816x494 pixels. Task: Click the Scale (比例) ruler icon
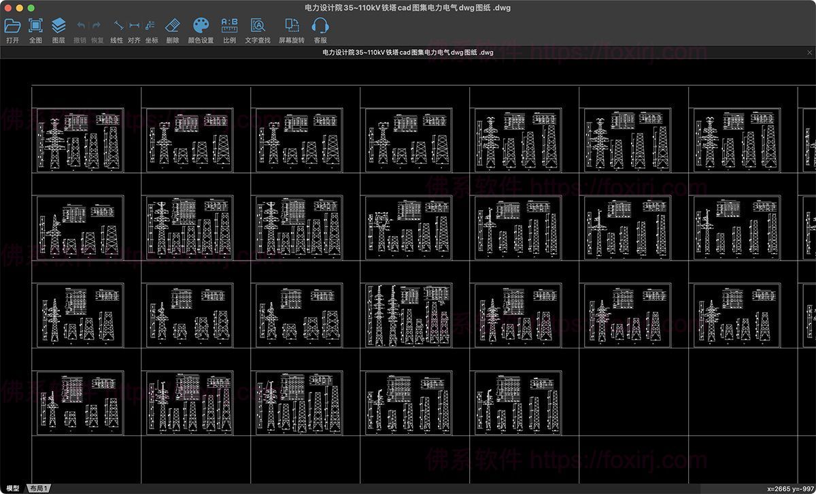coord(230,27)
